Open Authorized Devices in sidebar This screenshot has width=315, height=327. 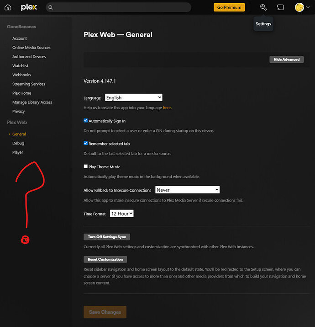29,57
